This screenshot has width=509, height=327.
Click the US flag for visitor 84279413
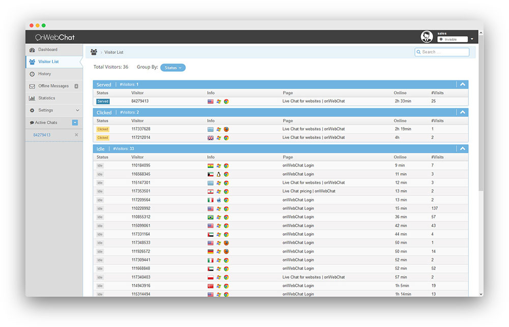(210, 102)
